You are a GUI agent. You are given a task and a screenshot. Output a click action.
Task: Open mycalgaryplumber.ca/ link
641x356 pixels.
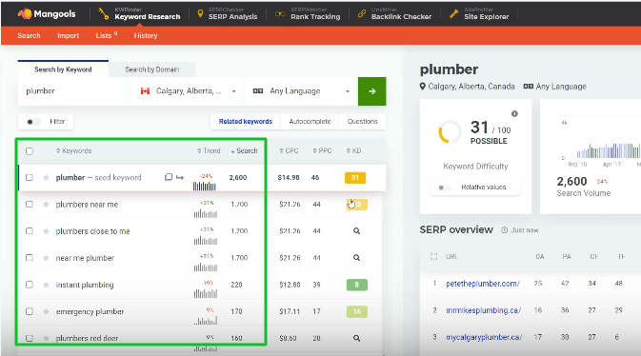point(484,338)
